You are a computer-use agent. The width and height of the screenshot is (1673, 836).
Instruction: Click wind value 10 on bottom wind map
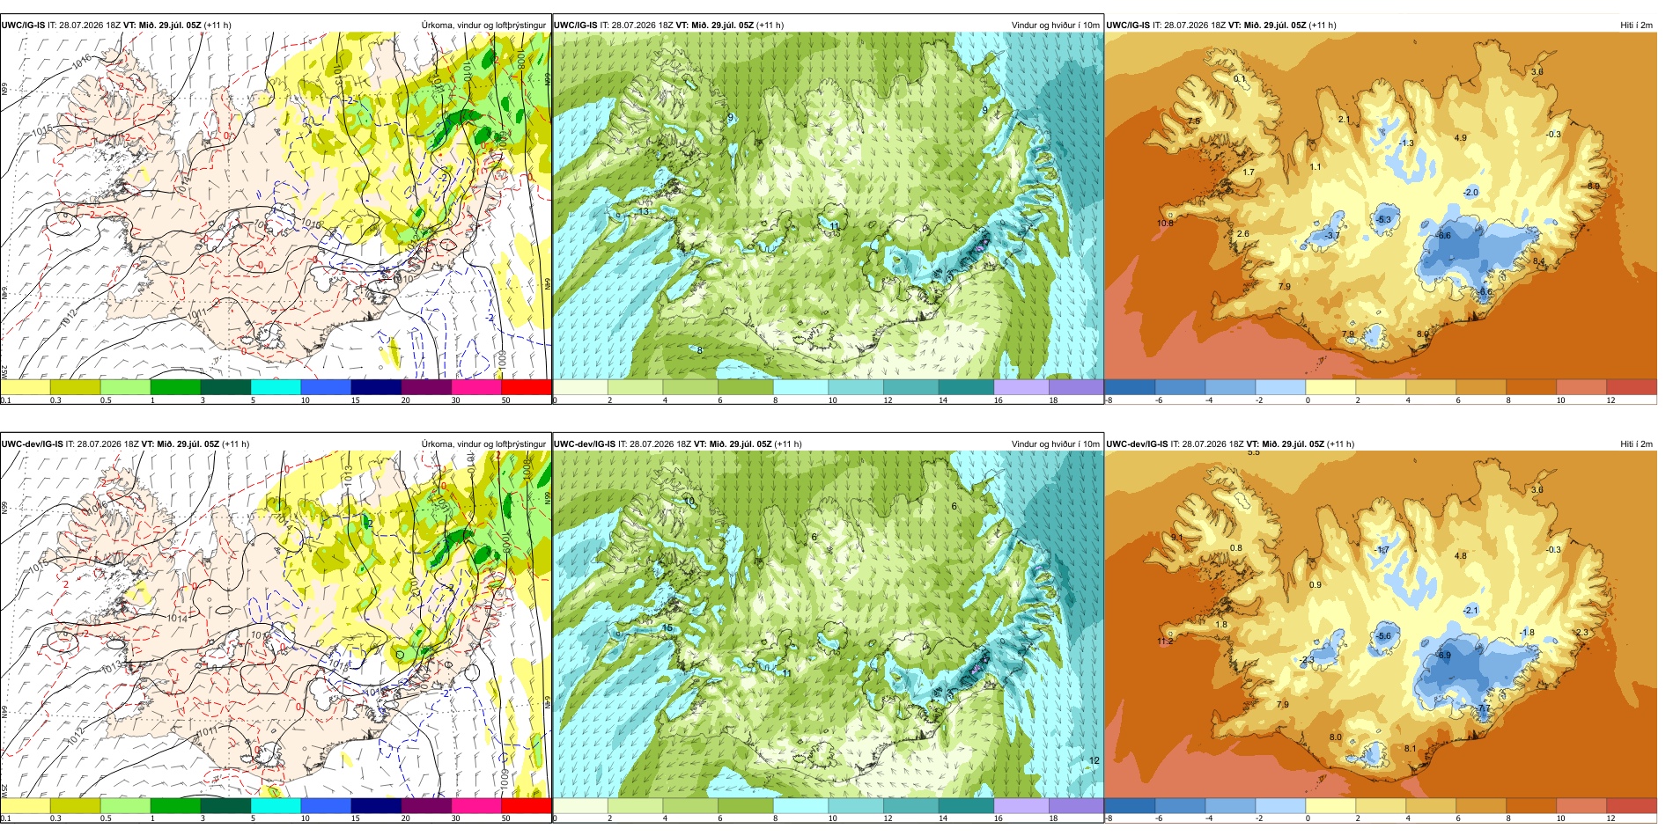point(689,502)
